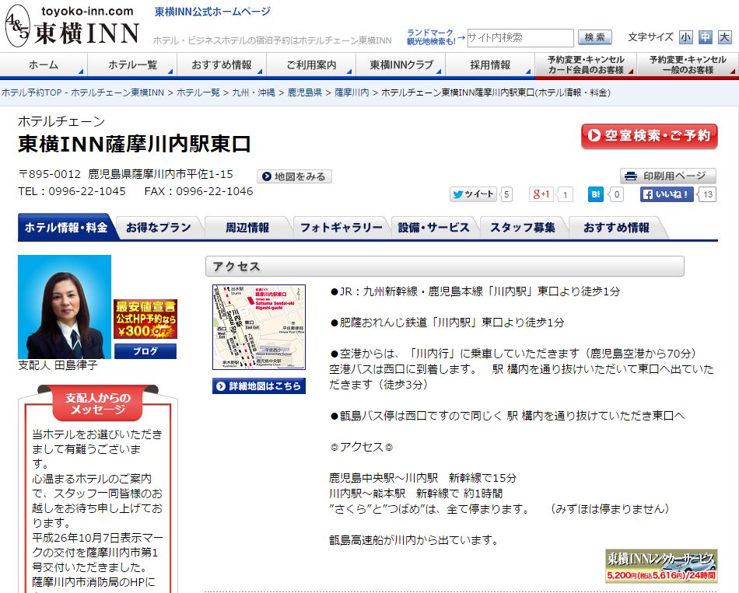Click the red 空室検索・ご予約 button
739x593 pixels.
coord(649,136)
